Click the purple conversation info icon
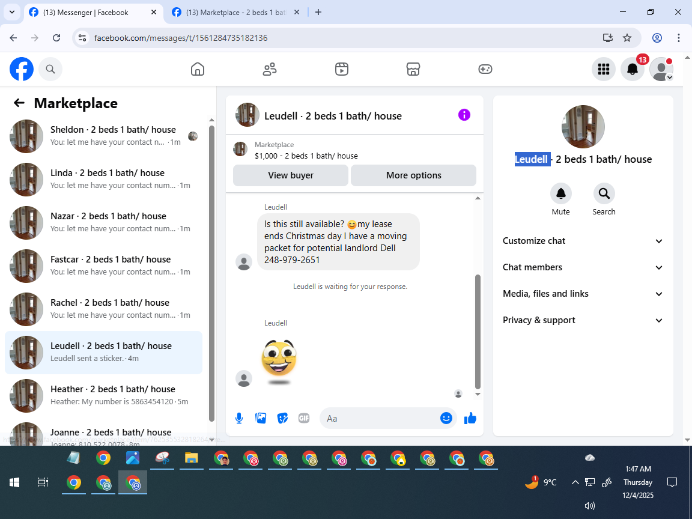The height and width of the screenshot is (519, 692). [x=464, y=115]
